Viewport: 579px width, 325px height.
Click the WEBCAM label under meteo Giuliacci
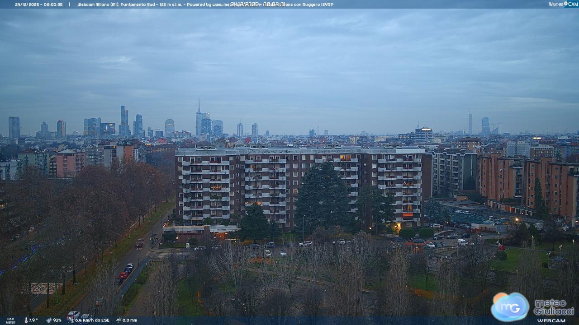(x=551, y=320)
